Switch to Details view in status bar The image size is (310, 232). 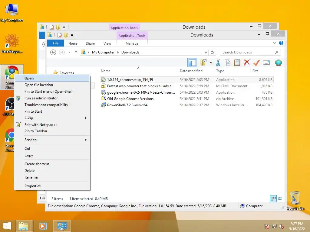[273, 198]
